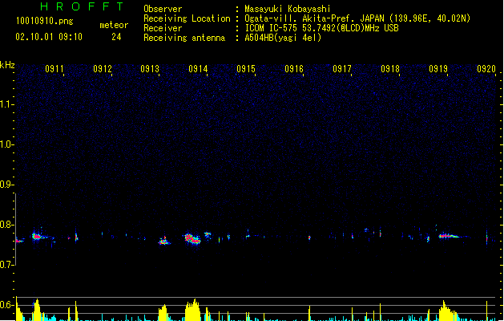The height and width of the screenshot is (321, 504).
Task: Click the 0916 time marker
Action: pos(294,69)
